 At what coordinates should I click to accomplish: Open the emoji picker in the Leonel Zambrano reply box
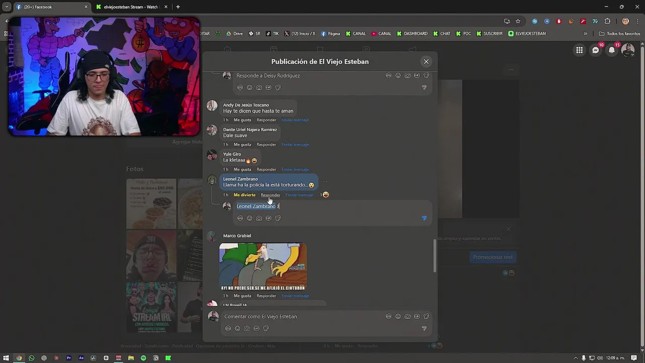pos(249,218)
